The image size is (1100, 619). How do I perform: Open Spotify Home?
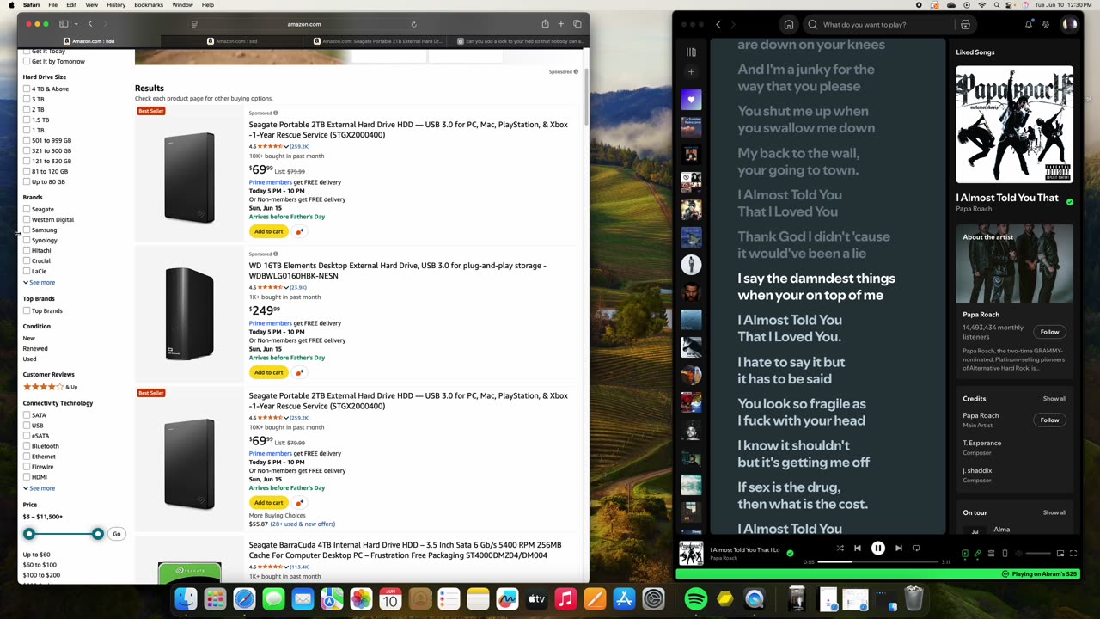pyautogui.click(x=789, y=24)
